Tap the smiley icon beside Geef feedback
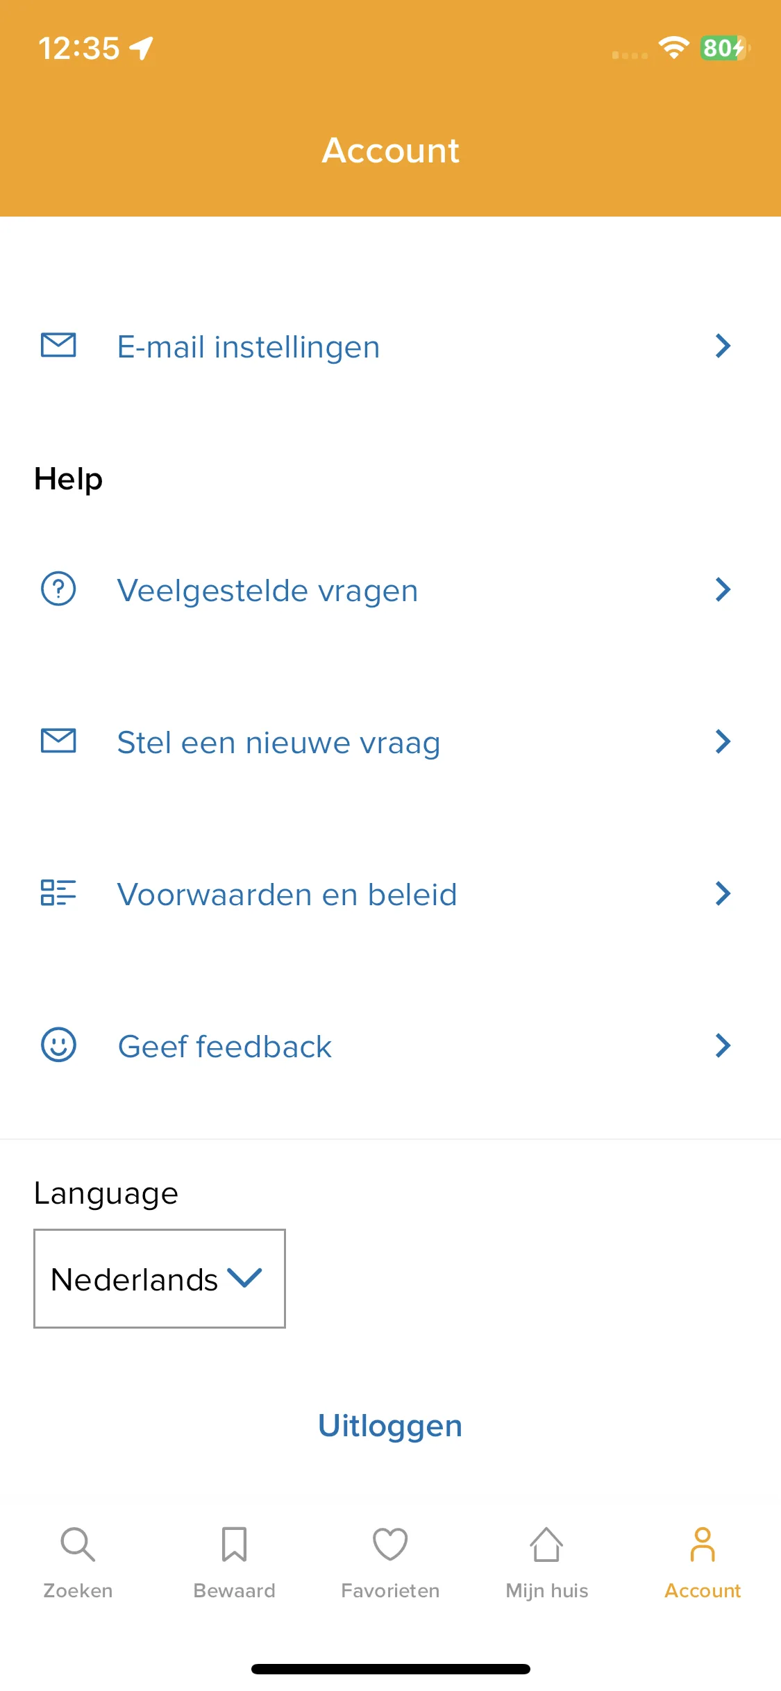This screenshot has height=1691, width=781. click(58, 1045)
